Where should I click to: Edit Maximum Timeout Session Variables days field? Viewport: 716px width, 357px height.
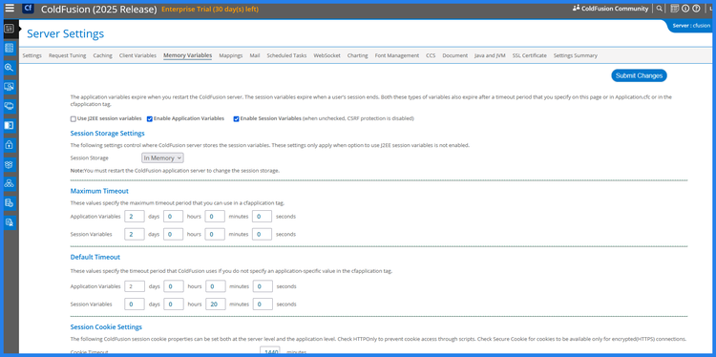click(x=135, y=234)
